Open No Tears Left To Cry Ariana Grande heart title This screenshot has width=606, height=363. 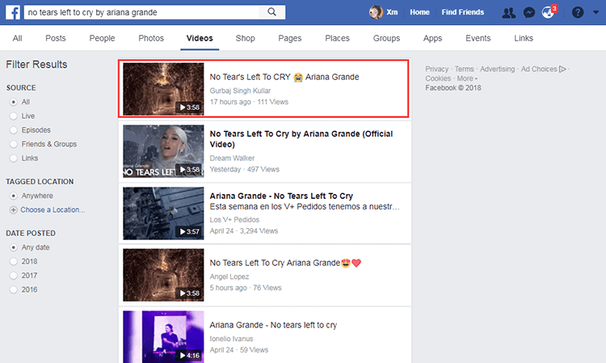click(285, 263)
